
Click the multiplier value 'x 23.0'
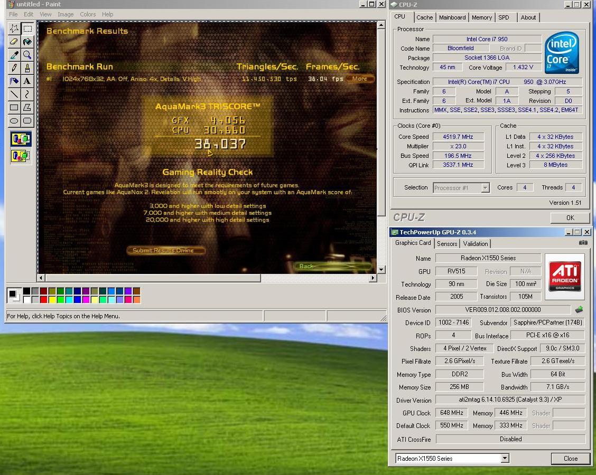tap(458, 146)
